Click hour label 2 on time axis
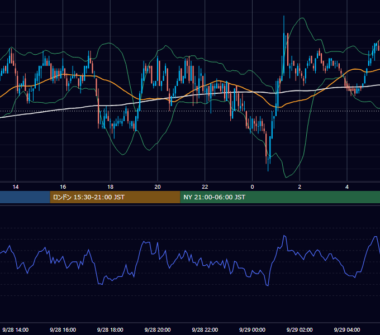This screenshot has width=380, height=335. pos(300,187)
